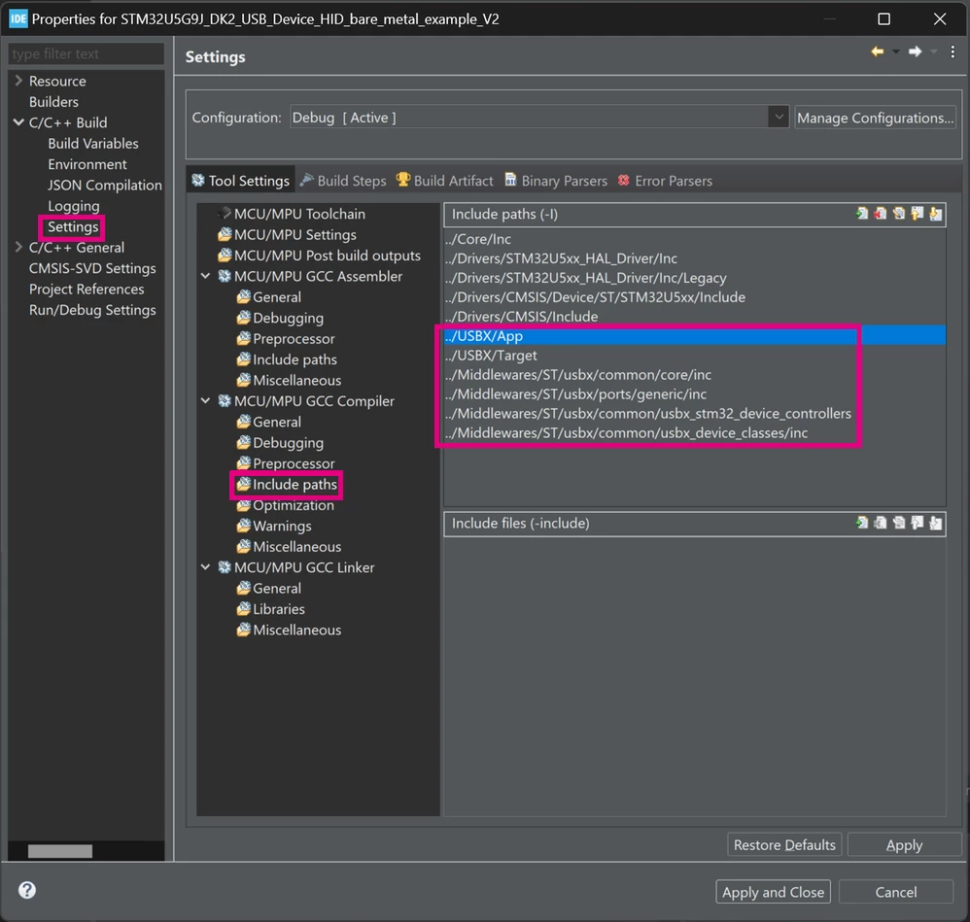Open the three-dot view menu

[953, 51]
